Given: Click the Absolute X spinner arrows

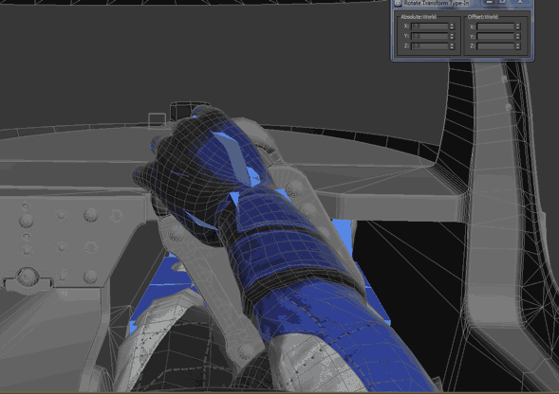Looking at the screenshot, I should point(452,27).
